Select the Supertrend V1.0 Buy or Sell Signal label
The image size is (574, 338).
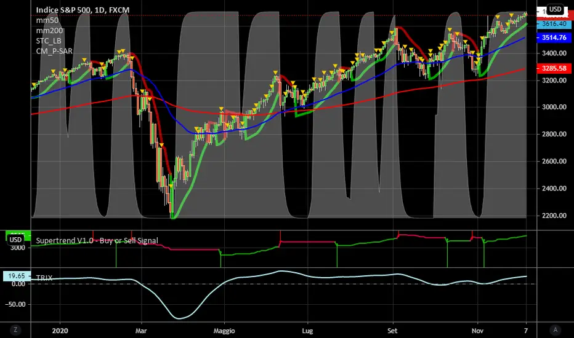(97, 240)
